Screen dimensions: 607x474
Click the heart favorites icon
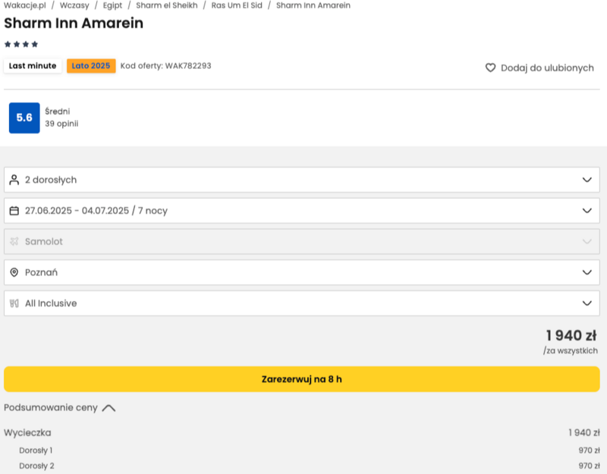[x=490, y=67]
